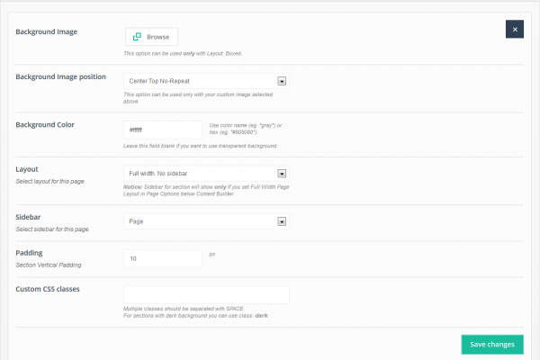
Task: Click the Layout dropdown arrow icon
Action: [282, 174]
